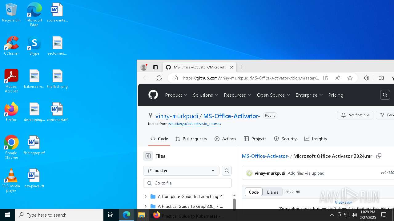394x221 pixels.
Task: Launch VLC media player shortcut
Action: 11,180
